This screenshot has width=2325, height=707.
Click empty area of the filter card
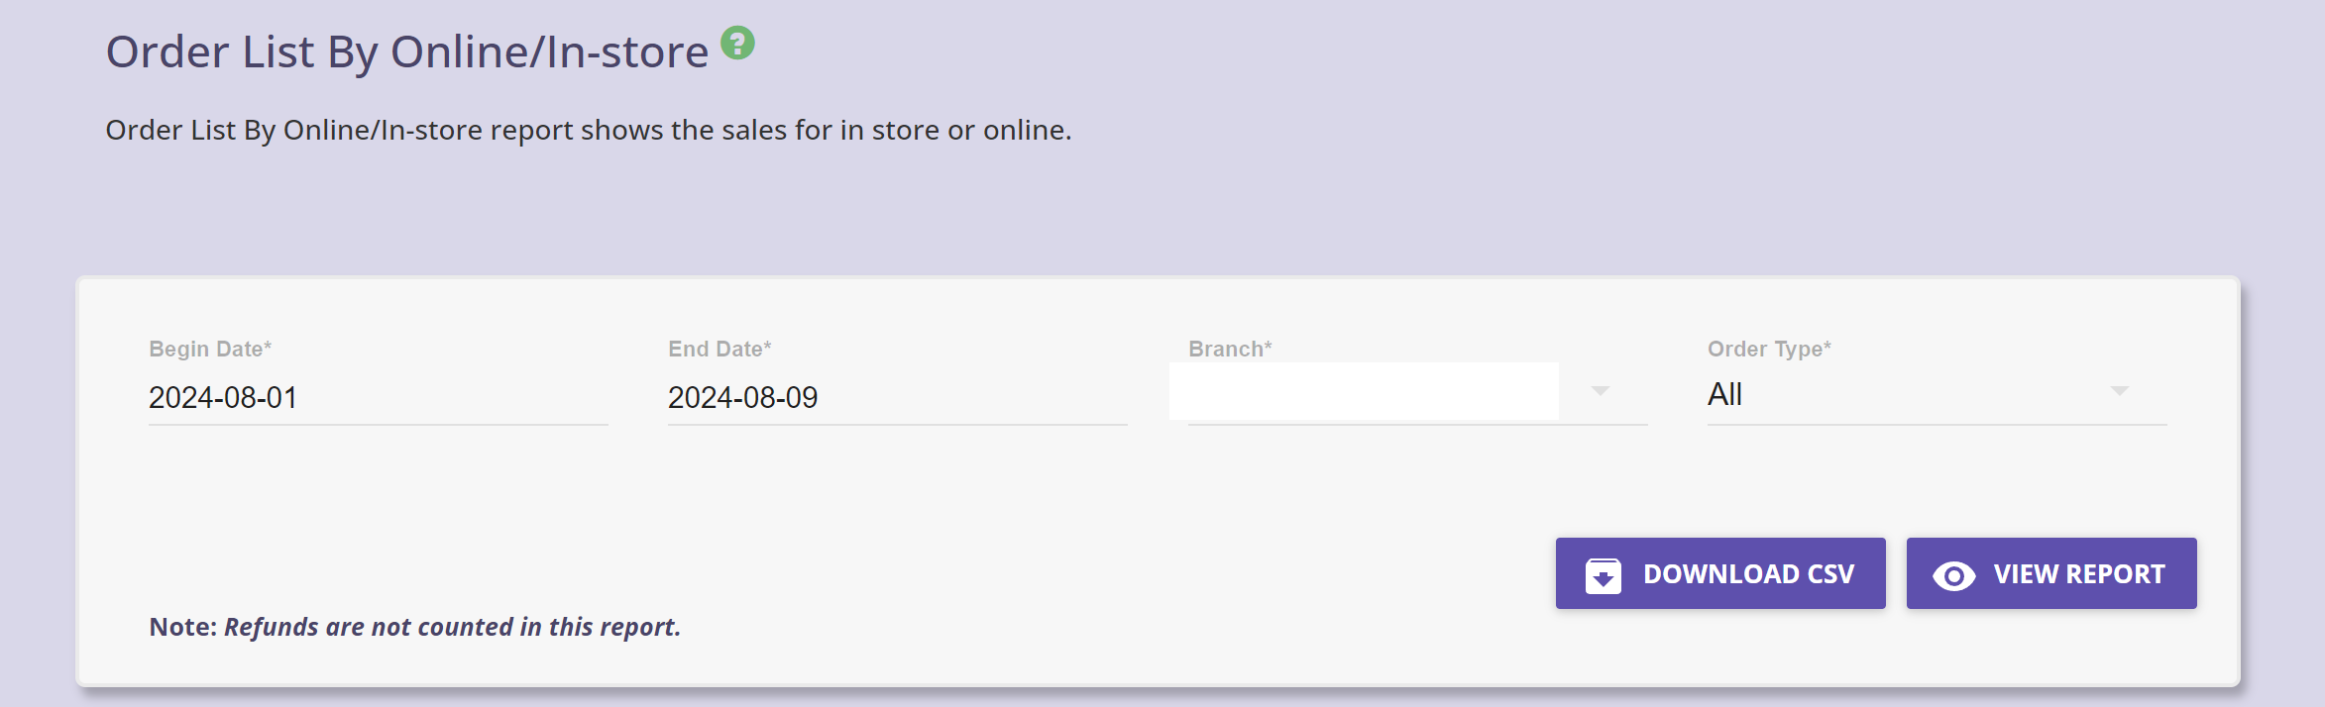tap(892, 515)
